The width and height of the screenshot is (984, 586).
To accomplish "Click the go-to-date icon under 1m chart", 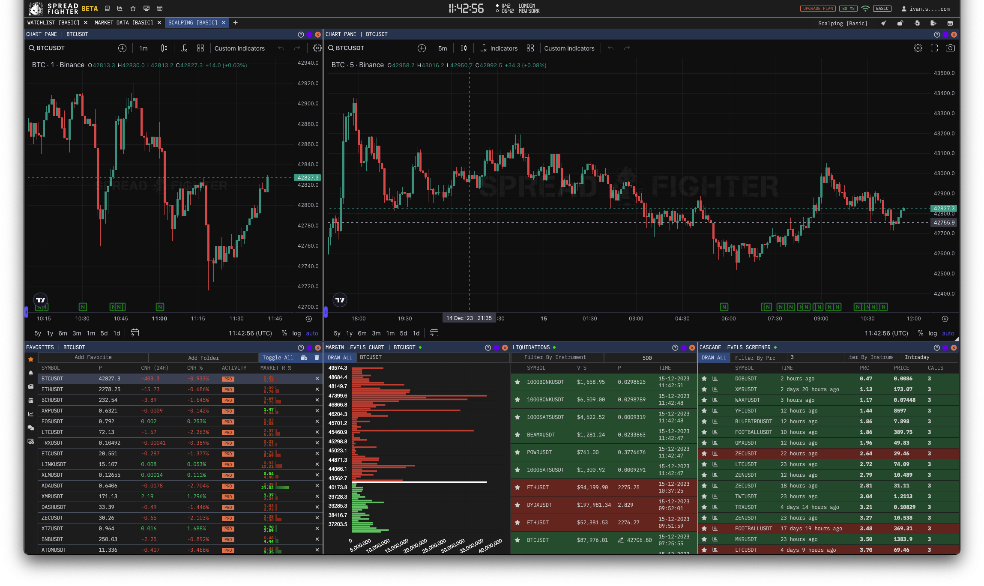I will (x=135, y=333).
